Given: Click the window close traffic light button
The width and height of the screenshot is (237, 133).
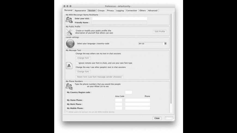Looking at the screenshot, I should coord(64,6).
